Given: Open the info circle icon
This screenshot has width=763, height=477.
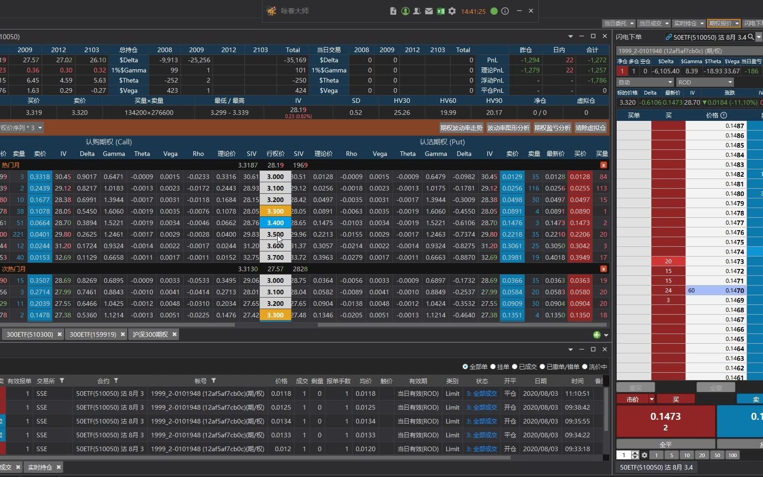Looking at the screenshot, I should pos(505,11).
